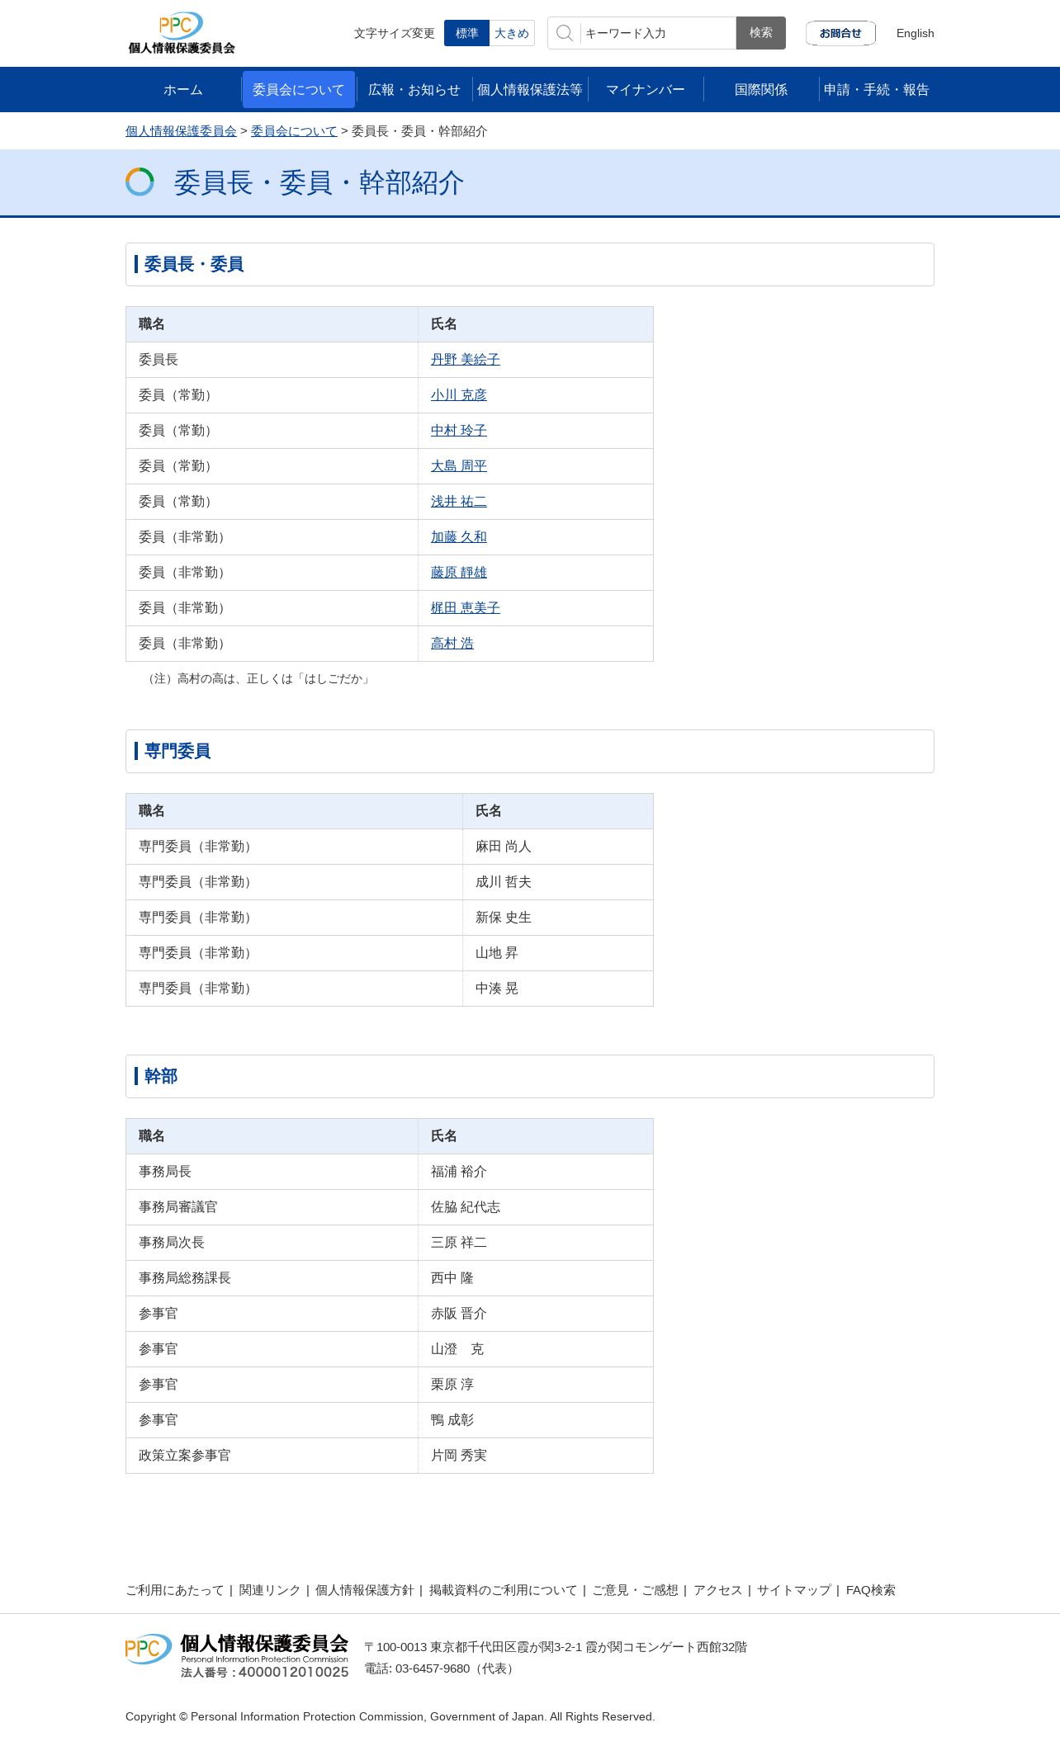1060x1751 pixels.
Task: Click the 成川 哲夫 name cell
Action: tap(558, 882)
